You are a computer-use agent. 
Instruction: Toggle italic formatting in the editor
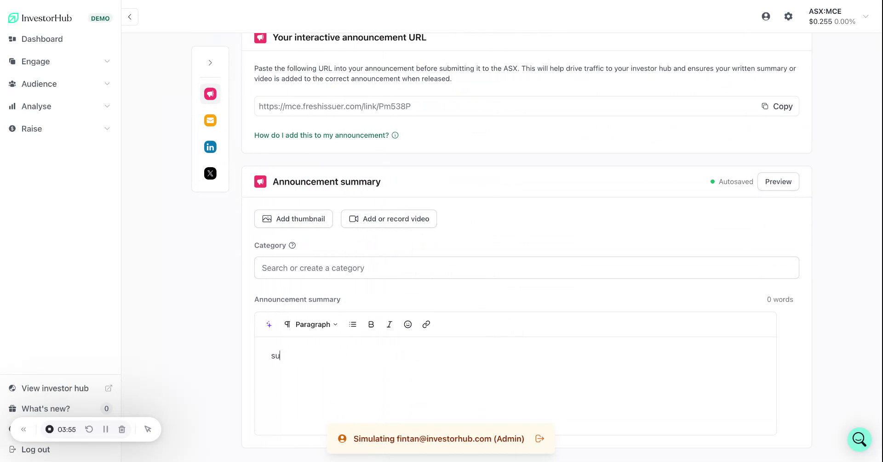[389, 324]
